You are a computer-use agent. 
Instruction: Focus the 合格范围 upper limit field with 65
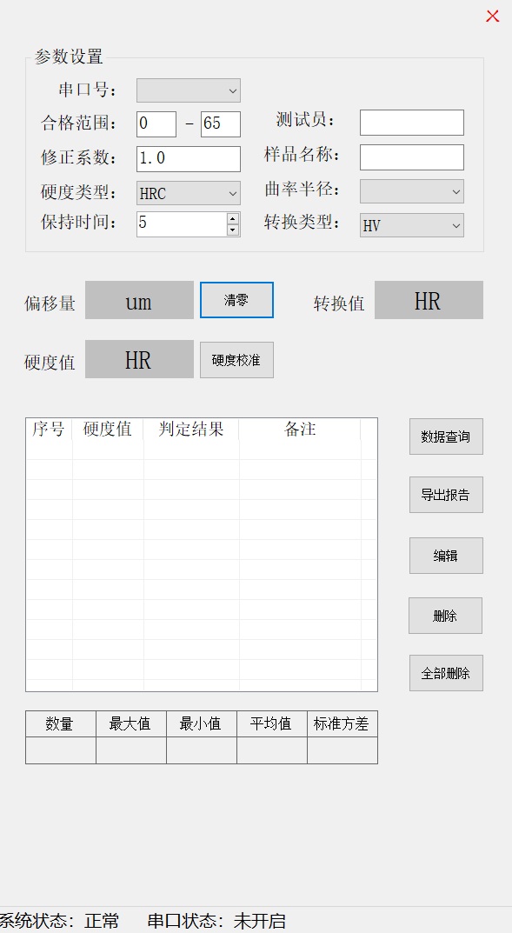point(221,123)
